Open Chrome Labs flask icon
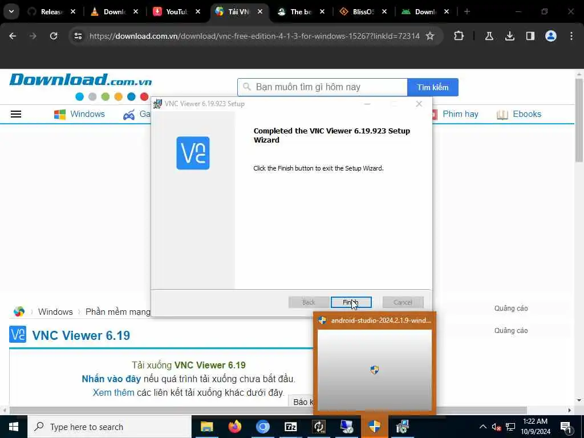The width and height of the screenshot is (584, 438). (489, 36)
